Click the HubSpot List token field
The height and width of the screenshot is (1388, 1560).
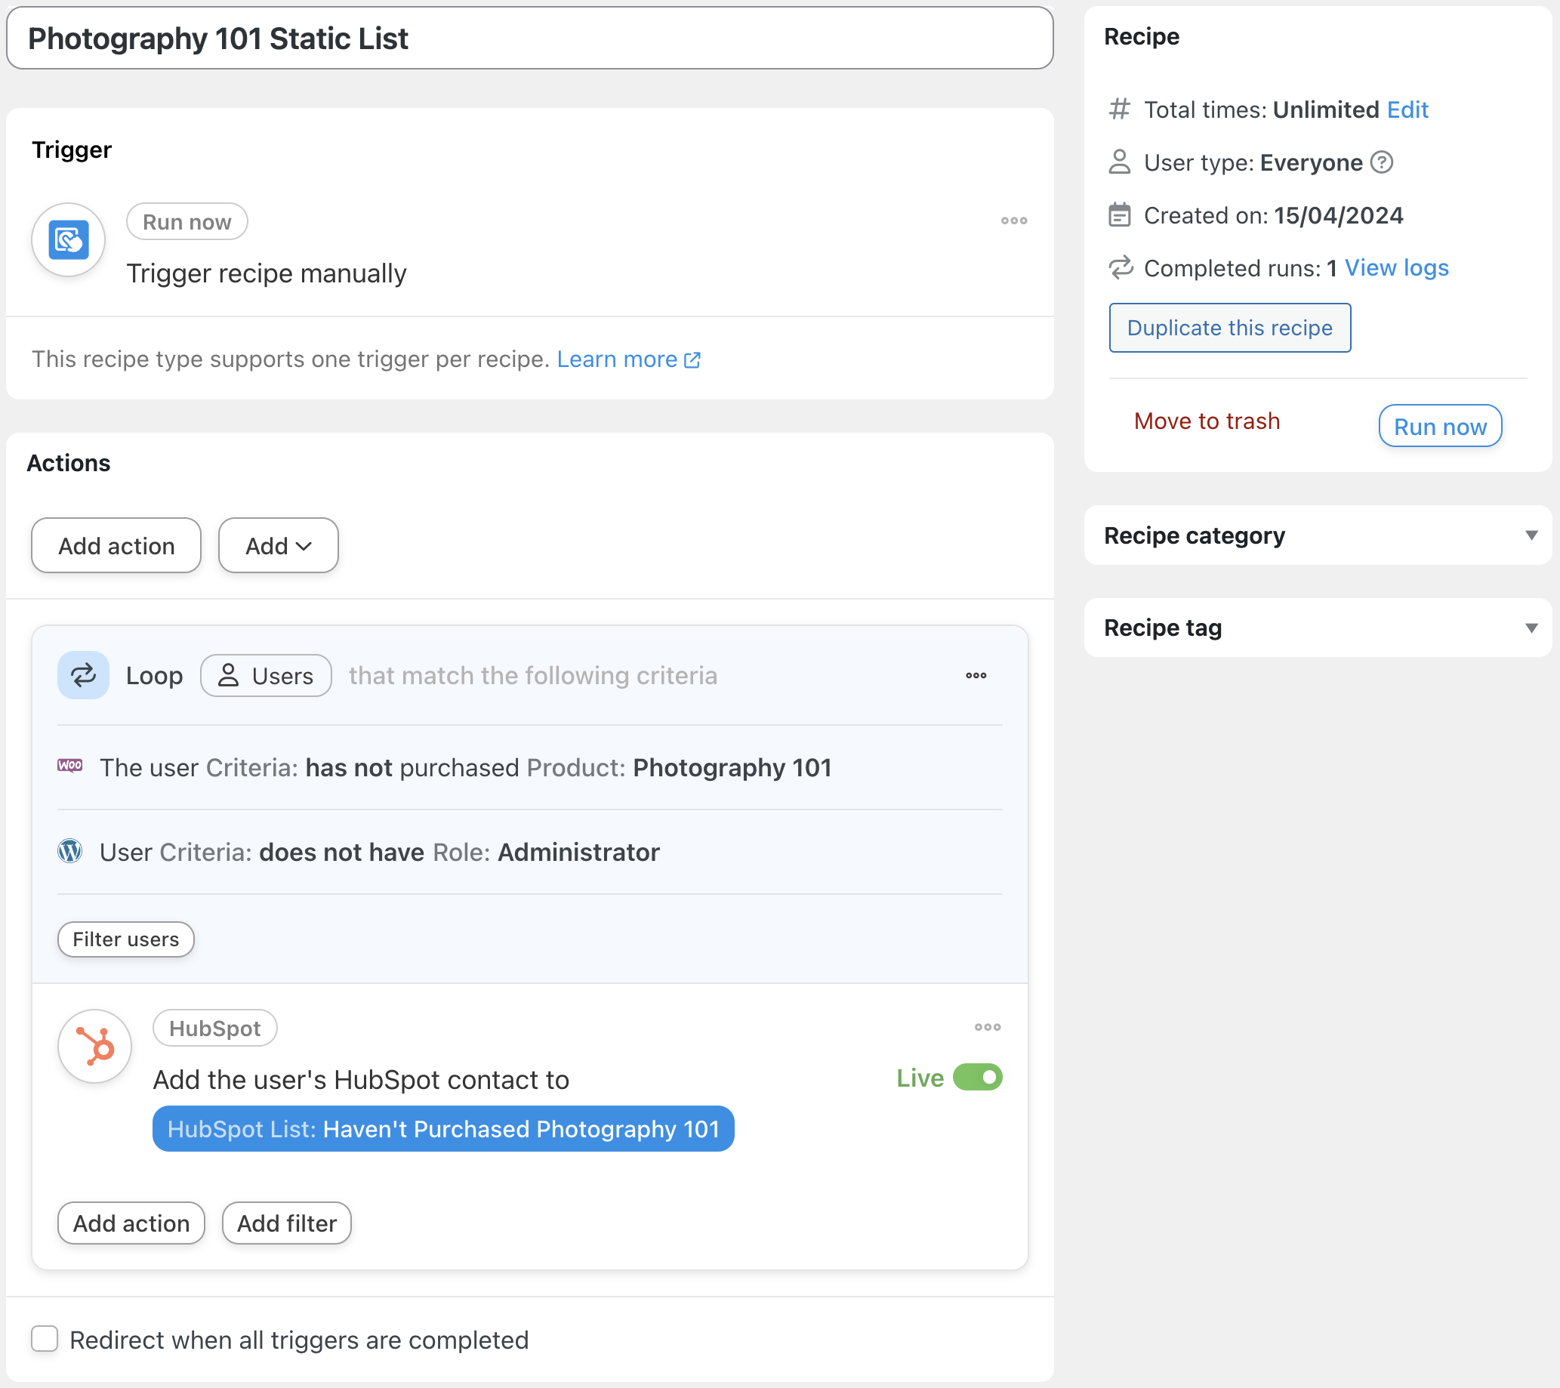click(442, 1128)
